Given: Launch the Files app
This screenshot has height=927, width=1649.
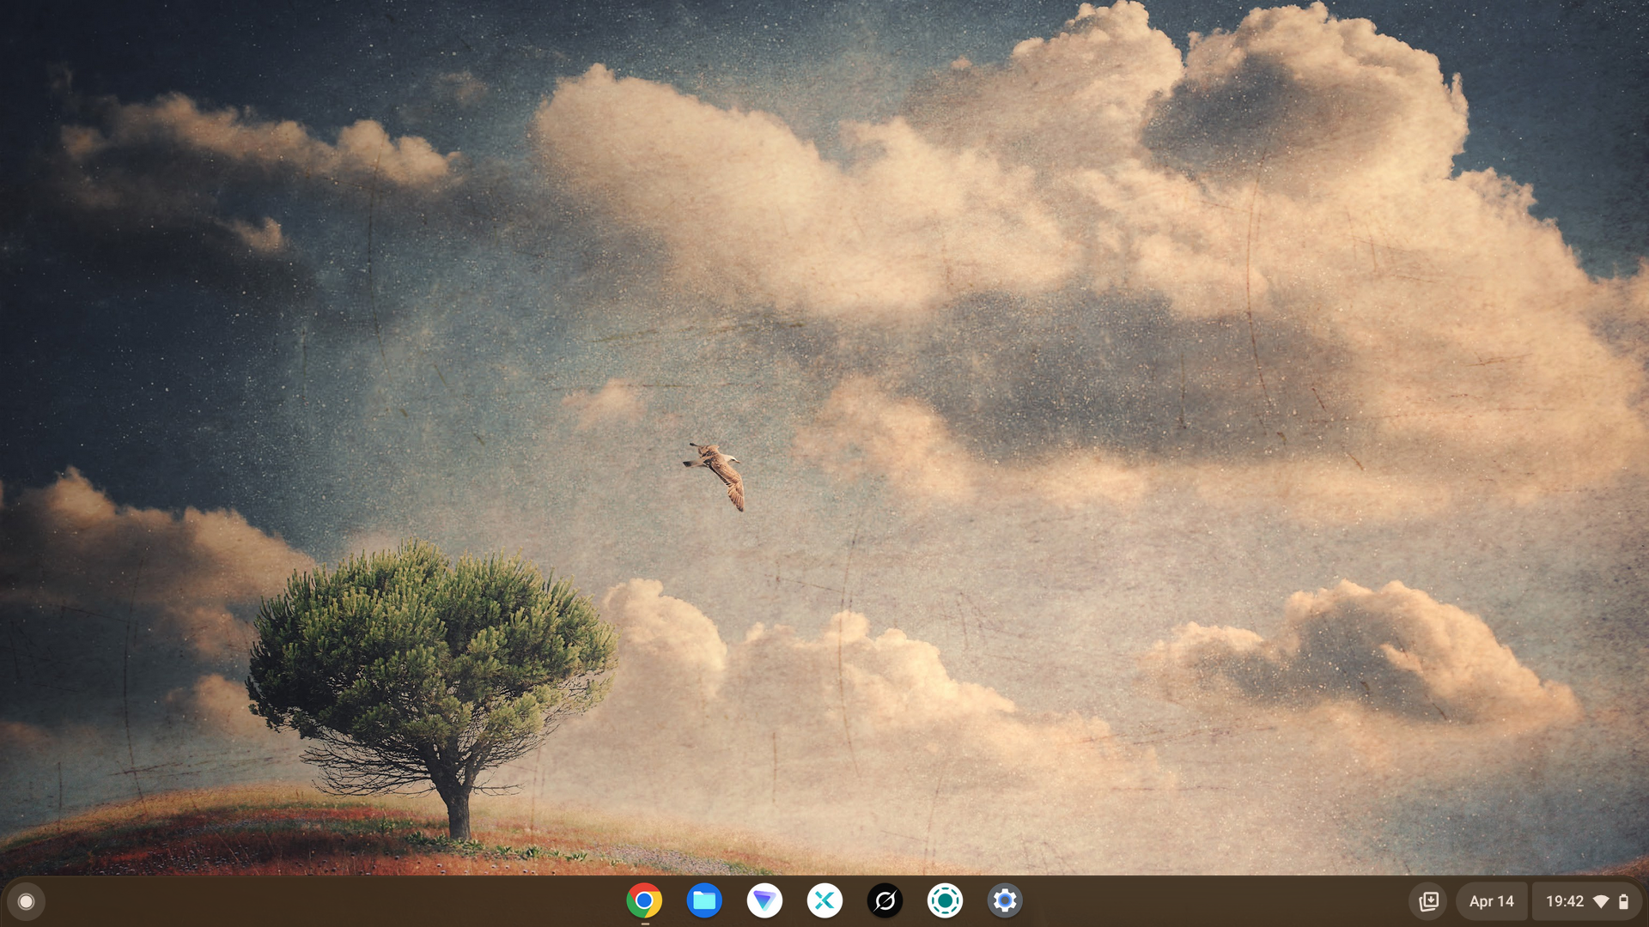Looking at the screenshot, I should 704,900.
